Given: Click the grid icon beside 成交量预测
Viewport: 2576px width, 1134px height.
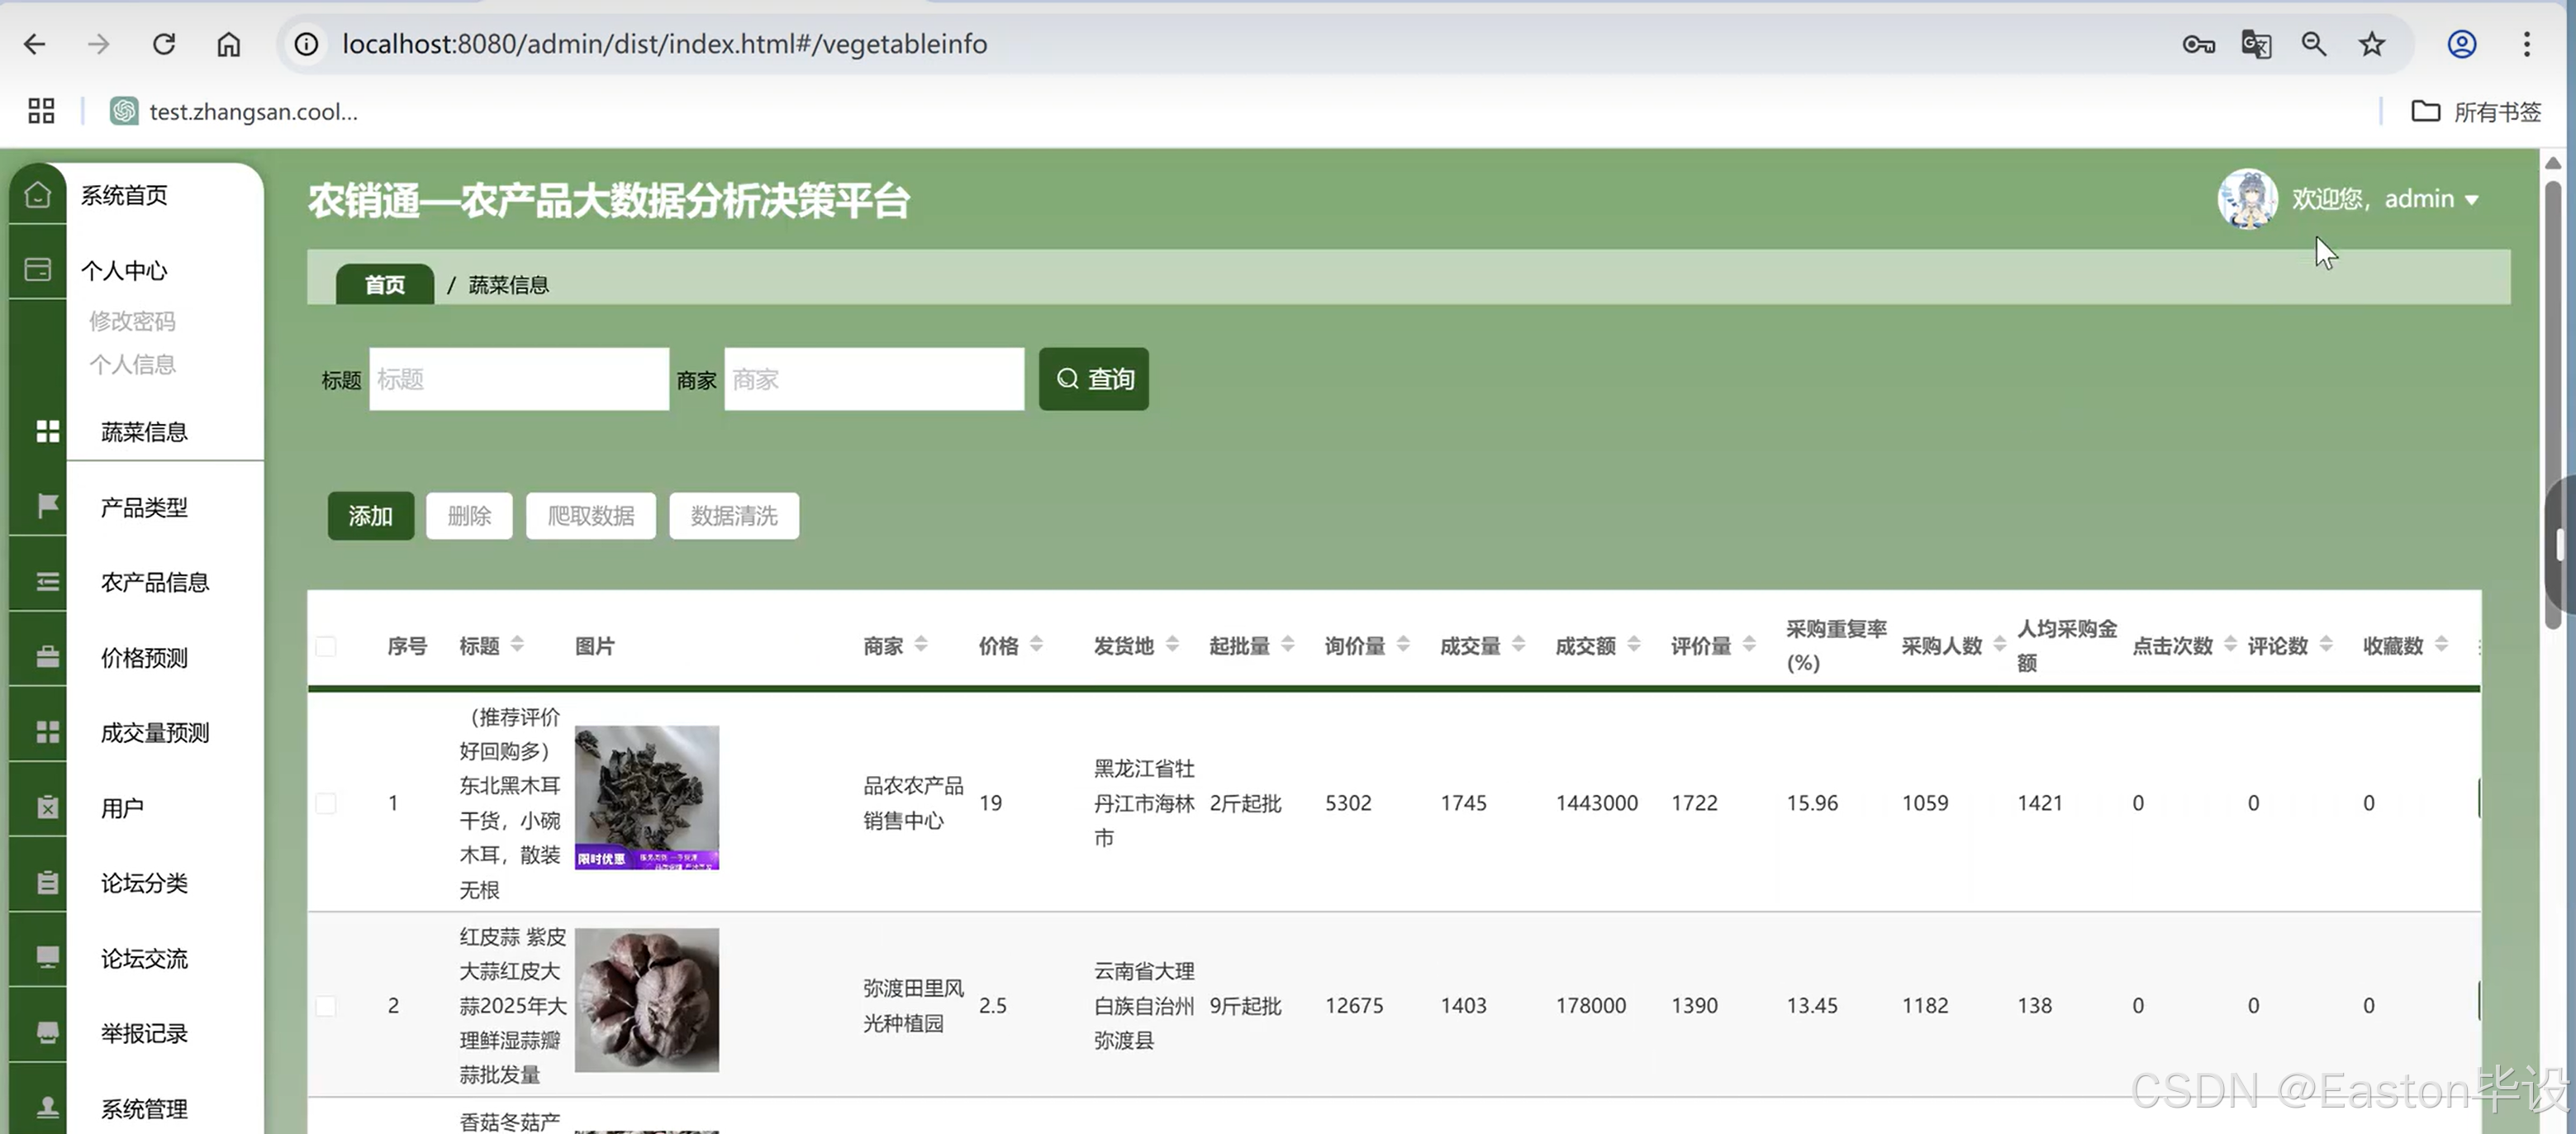Looking at the screenshot, I should click(47, 732).
